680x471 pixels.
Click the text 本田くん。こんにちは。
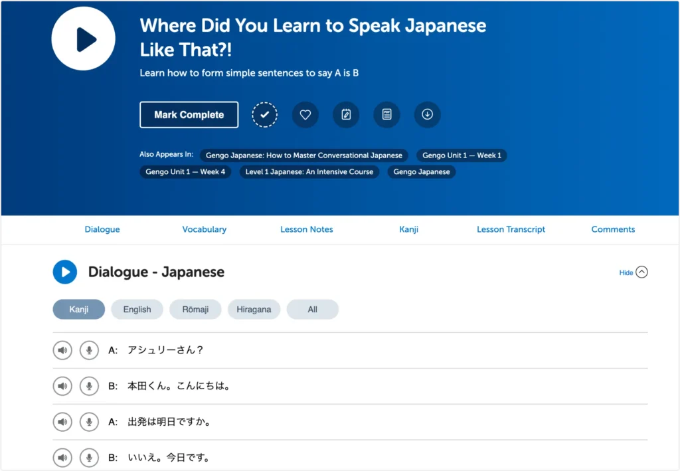coord(179,386)
